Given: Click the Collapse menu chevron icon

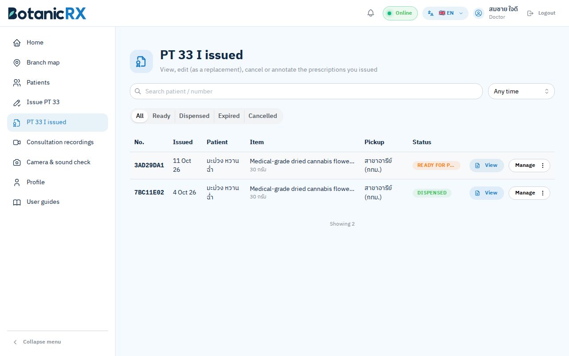Looking at the screenshot, I should click(15, 342).
